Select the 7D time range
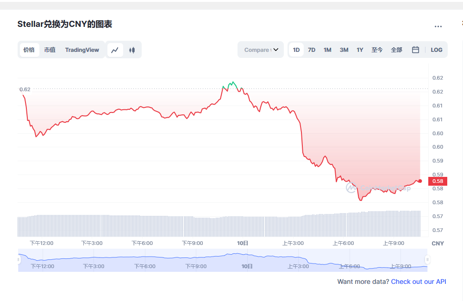463x301 pixels. [312, 50]
